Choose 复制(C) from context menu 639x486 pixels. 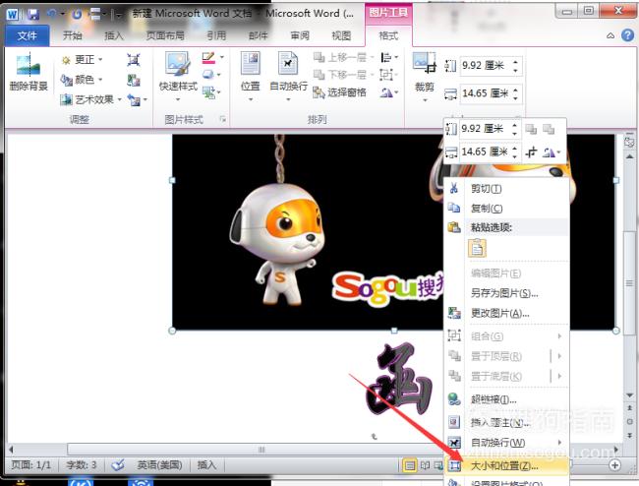point(506,209)
